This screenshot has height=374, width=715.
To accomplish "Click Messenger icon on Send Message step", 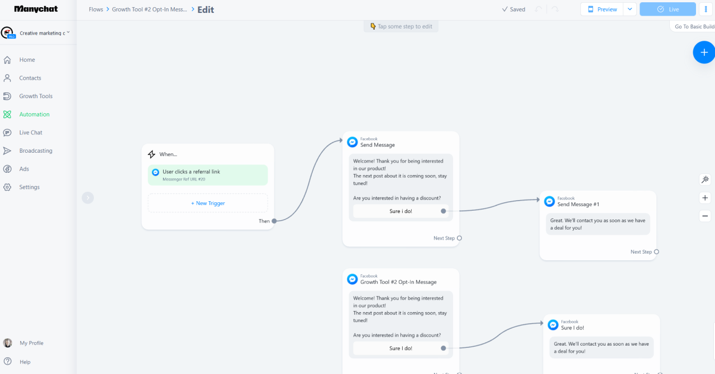I will pyautogui.click(x=352, y=142).
